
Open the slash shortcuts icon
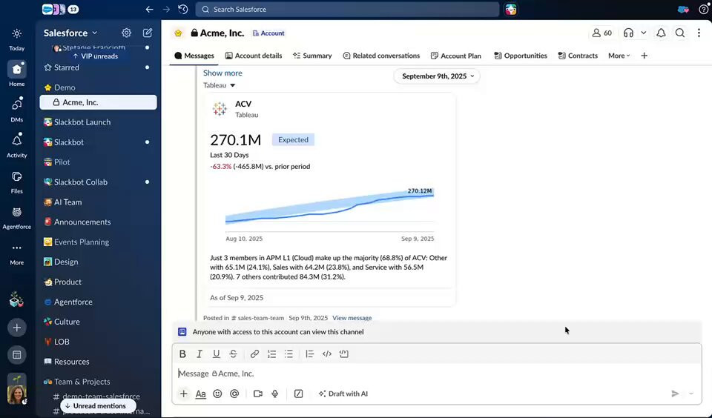(x=298, y=394)
